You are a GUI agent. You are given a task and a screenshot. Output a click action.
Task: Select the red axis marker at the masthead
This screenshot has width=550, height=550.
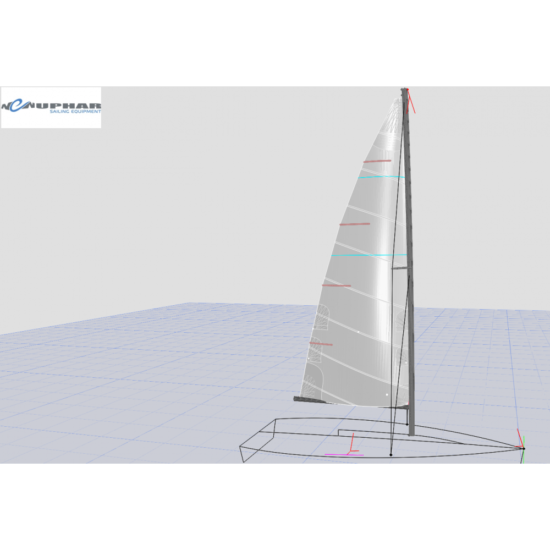[x=410, y=101]
